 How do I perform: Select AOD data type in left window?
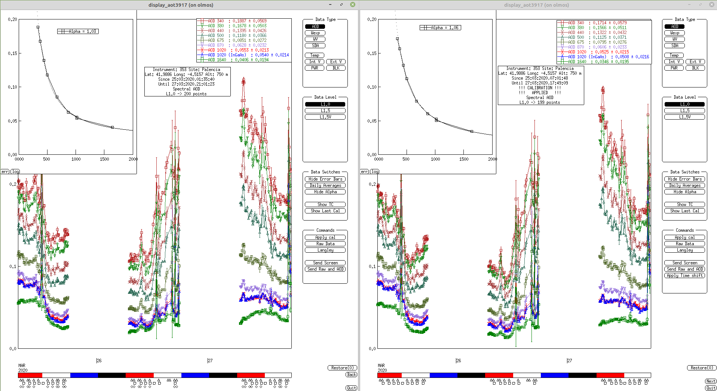pyautogui.click(x=315, y=27)
